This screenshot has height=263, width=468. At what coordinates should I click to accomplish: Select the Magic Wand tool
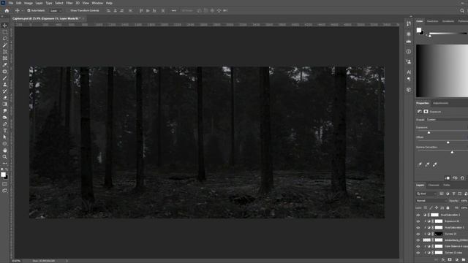(5, 45)
